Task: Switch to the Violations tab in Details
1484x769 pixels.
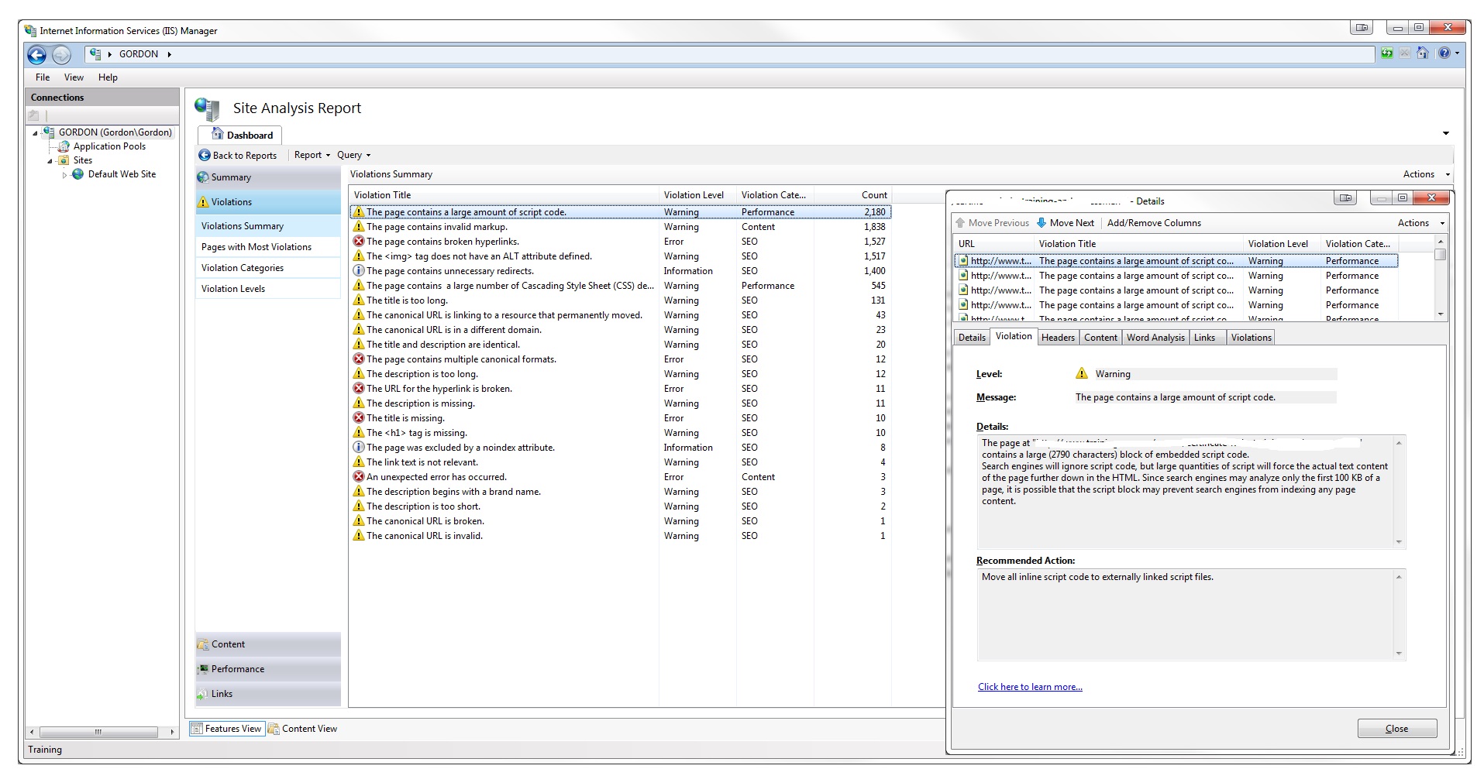Action: pos(1251,338)
